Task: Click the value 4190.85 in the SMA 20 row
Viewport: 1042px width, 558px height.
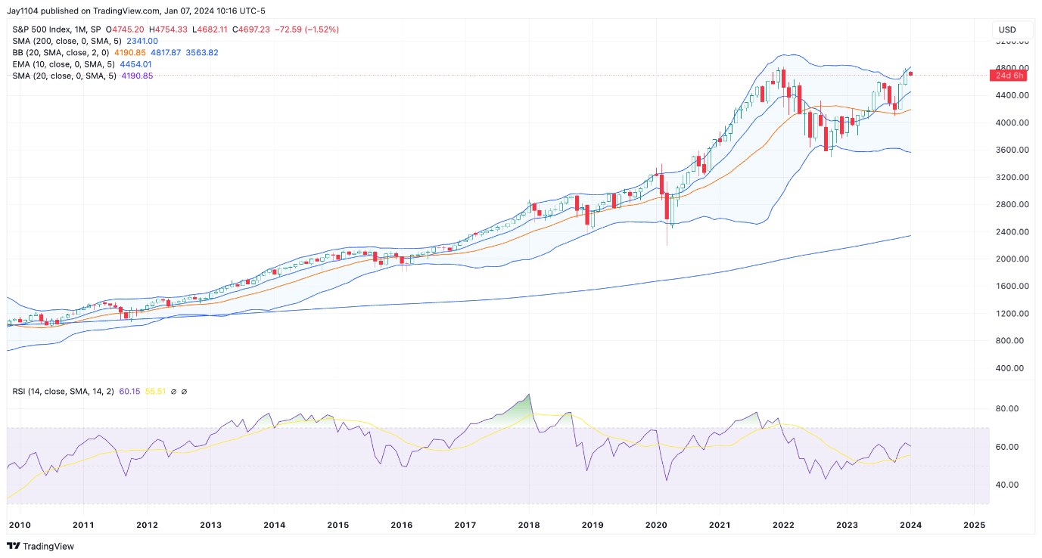Action: point(137,76)
